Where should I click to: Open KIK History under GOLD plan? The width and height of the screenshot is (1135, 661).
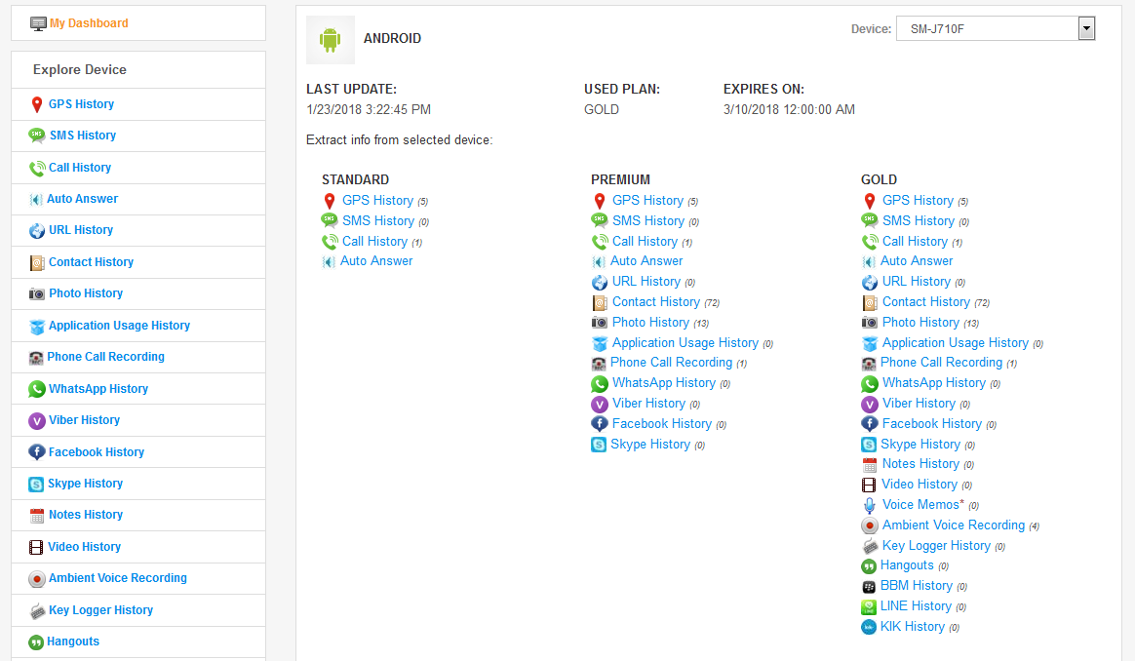coord(912,626)
